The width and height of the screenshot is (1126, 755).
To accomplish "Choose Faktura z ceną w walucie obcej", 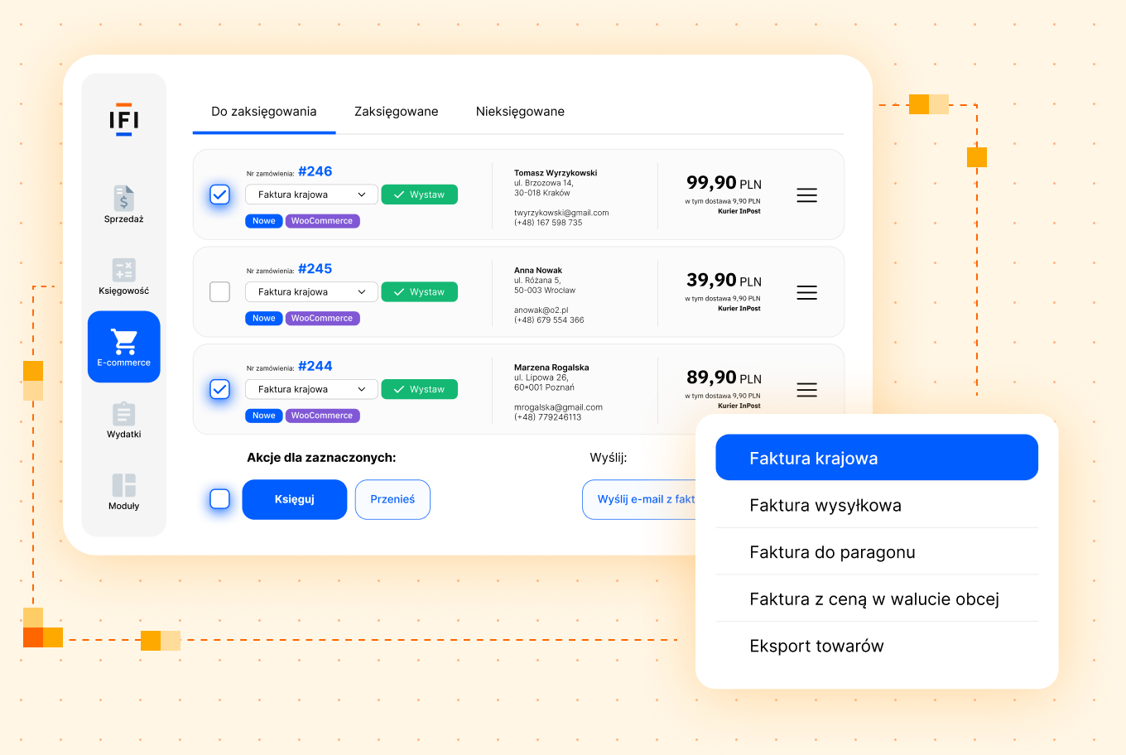I will click(877, 599).
